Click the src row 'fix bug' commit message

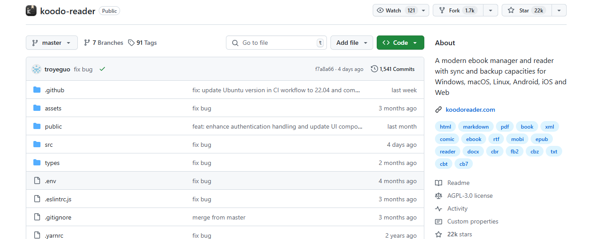coord(202,145)
